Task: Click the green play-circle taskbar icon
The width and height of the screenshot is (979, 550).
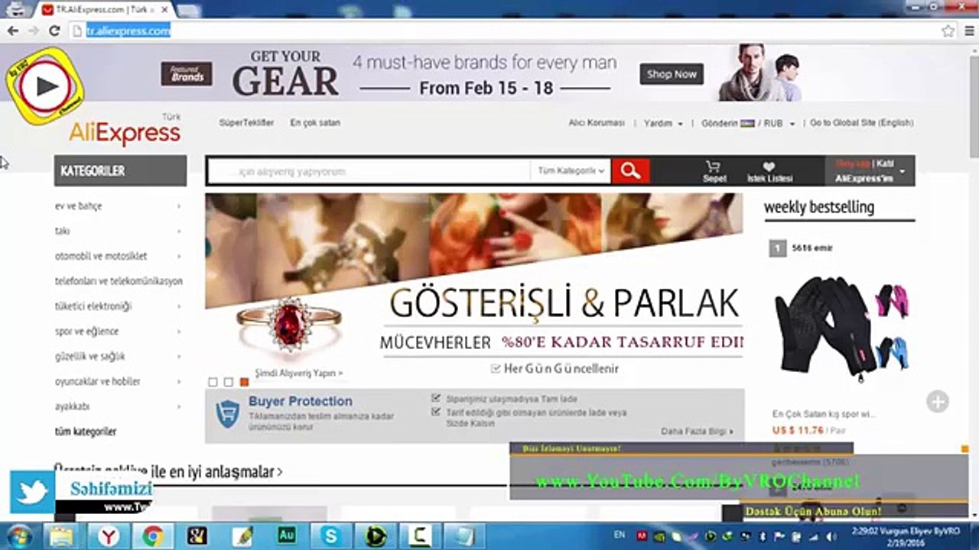Action: tap(376, 536)
